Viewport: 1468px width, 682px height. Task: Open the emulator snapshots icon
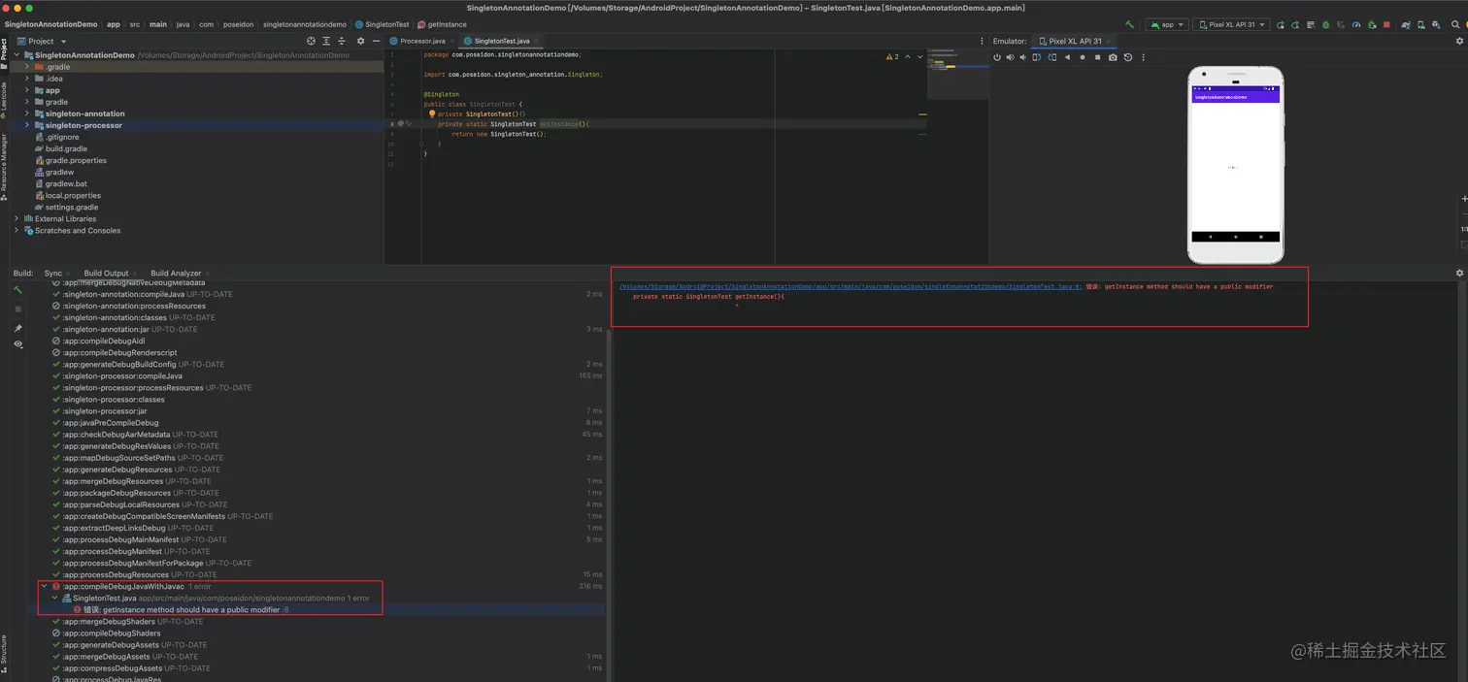(x=1128, y=57)
